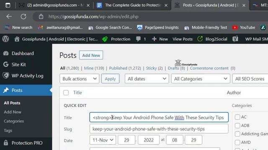
Task: Filter posts by Mine (139)
Action: 94,68
